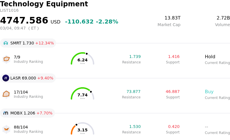Viewport: 230px width, 140px height.
Task: Open the 7/9 industry ranking radar icon
Action: [x=6, y=59]
